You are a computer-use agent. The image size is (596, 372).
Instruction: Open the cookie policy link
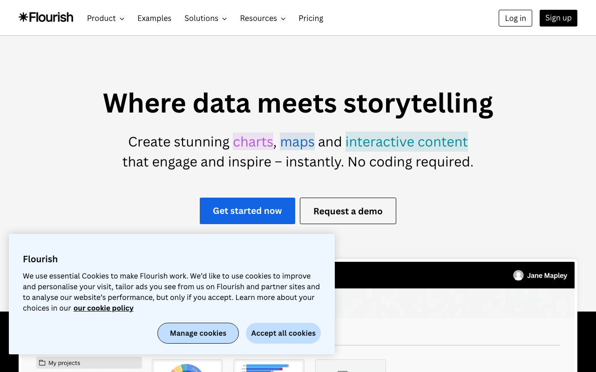pyautogui.click(x=103, y=308)
